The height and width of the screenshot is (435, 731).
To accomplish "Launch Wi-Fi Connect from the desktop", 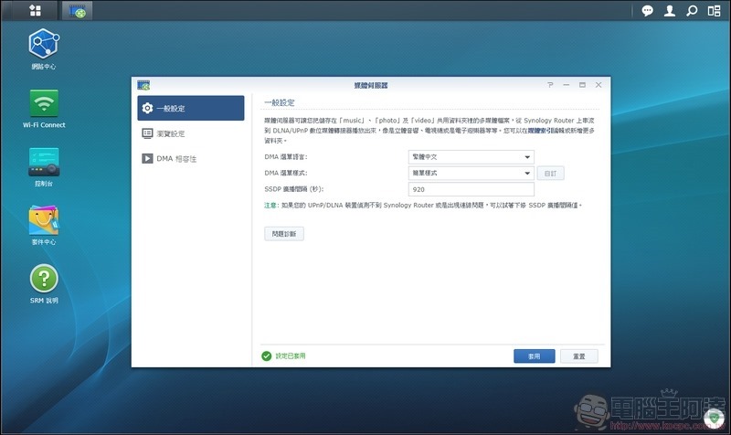I will pos(43,103).
